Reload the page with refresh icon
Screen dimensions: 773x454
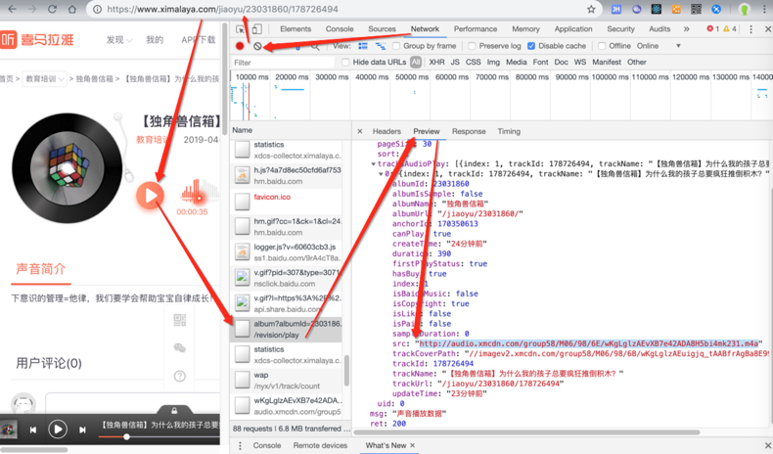(x=52, y=9)
